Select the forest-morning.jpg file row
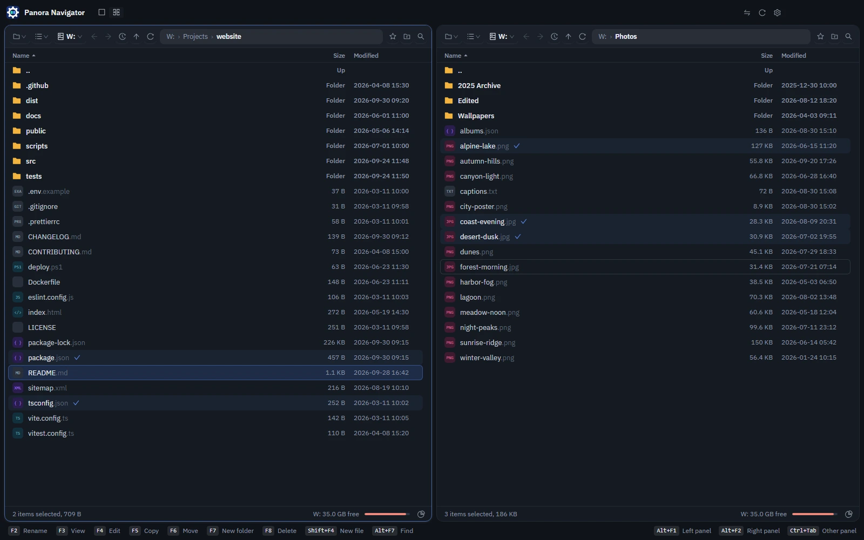Image resolution: width=864 pixels, height=540 pixels. pos(645,267)
